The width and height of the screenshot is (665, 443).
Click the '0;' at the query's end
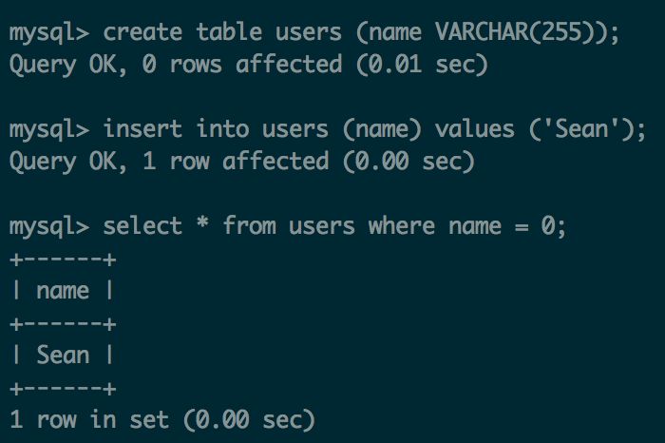(553, 226)
